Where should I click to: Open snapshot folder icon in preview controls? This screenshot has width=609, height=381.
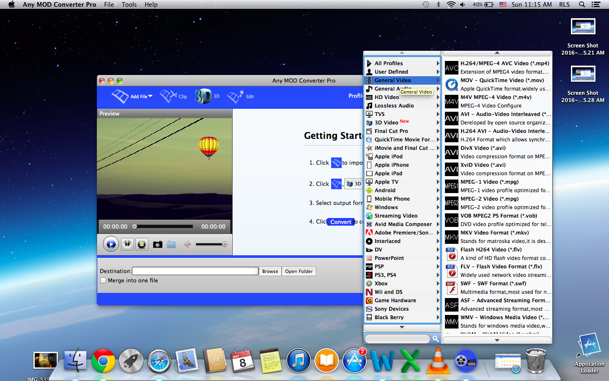(x=171, y=244)
